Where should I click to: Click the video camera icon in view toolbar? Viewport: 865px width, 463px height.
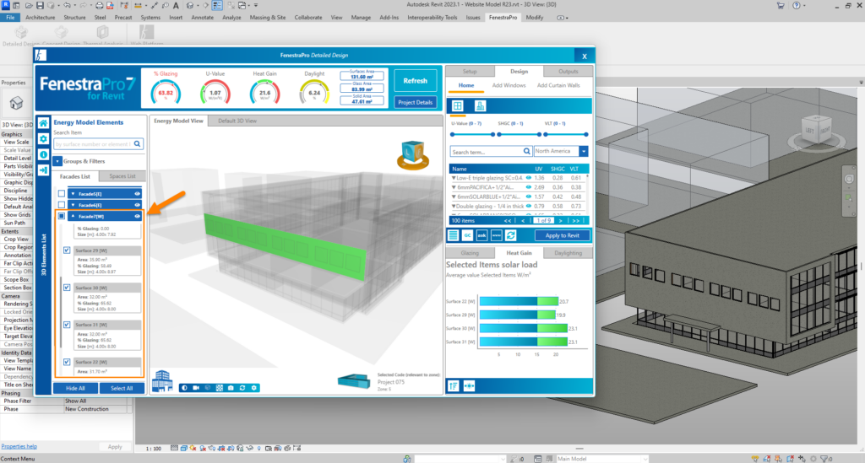[x=196, y=388]
